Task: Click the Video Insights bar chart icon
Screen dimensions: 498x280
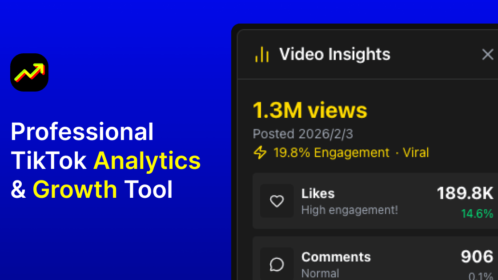Action: pos(262,54)
